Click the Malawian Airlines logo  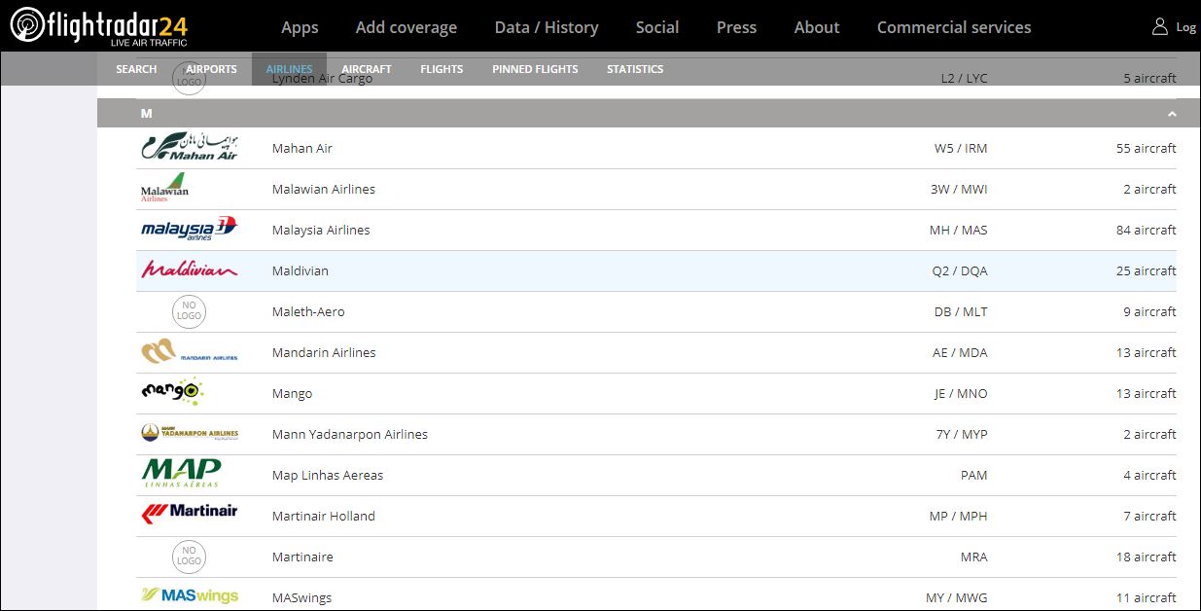[x=164, y=188]
